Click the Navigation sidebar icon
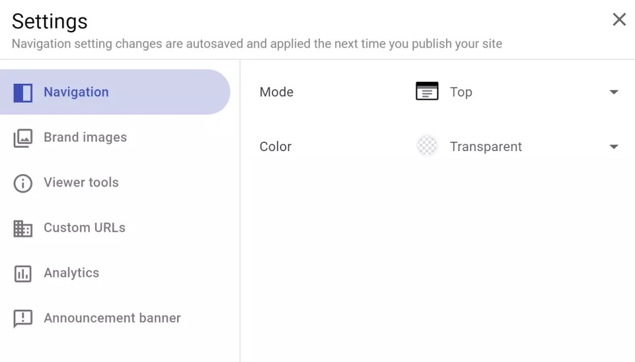This screenshot has width=635, height=362. pos(23,92)
